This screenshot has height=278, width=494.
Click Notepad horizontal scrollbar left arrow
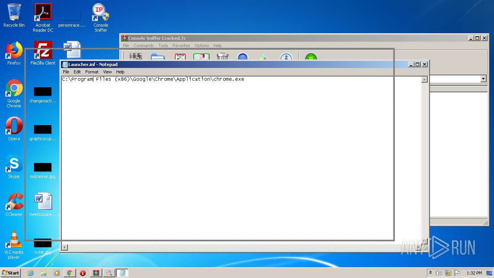click(65, 247)
